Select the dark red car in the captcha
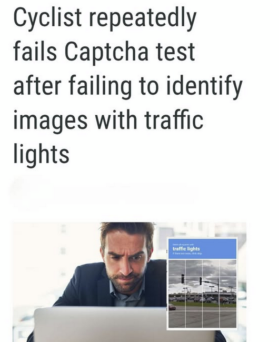279x342 pixels. pyautogui.click(x=172, y=308)
